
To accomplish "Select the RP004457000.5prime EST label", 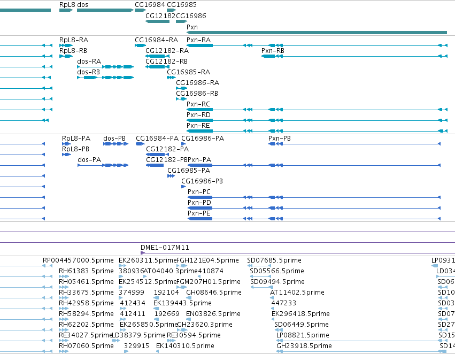I will click(x=78, y=260).
